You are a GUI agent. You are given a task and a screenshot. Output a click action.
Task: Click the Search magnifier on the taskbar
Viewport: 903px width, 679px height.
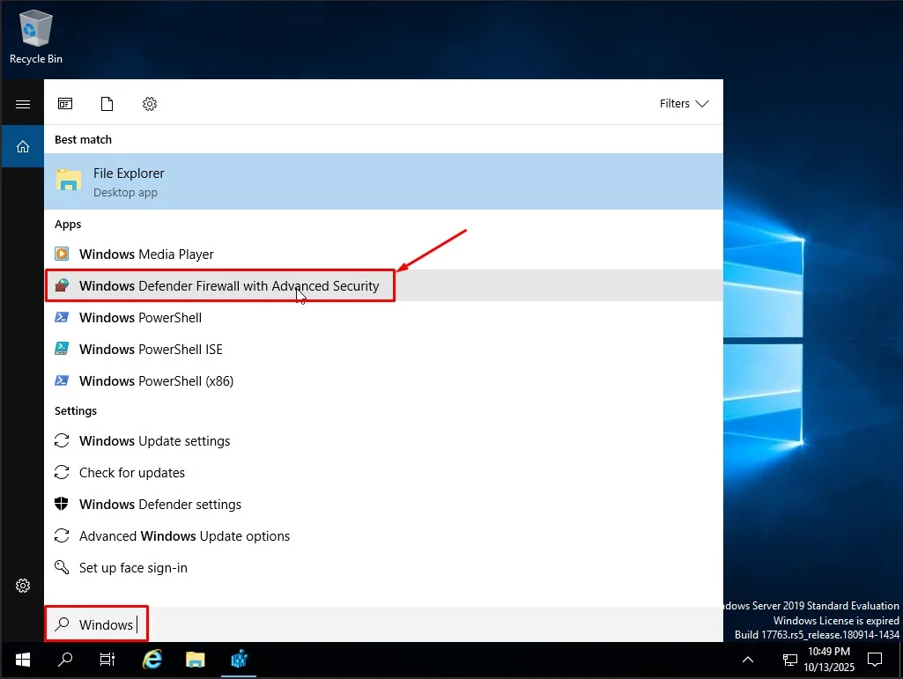pyautogui.click(x=64, y=659)
